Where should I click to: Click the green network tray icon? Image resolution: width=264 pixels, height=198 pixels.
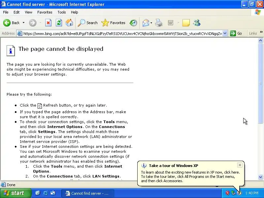pos(233,193)
